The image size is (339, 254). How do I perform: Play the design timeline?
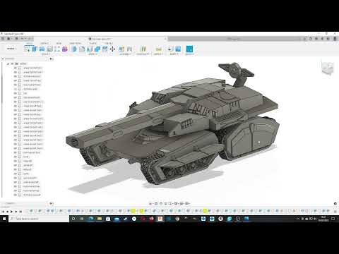click(11, 212)
